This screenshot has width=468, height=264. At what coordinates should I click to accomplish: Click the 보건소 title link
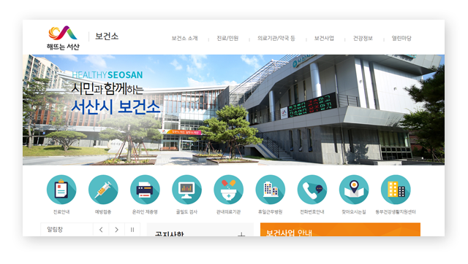(107, 36)
